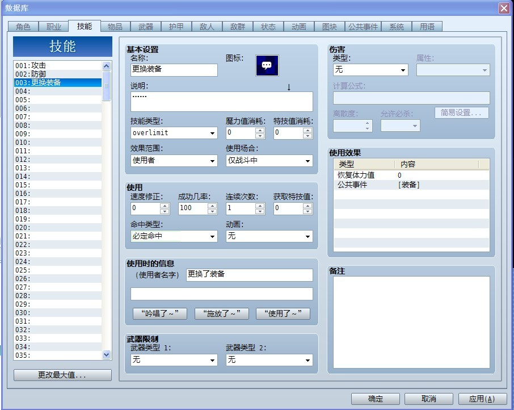Click inside the 备注 notes box
Viewport: 514px width, 410px height.
click(x=411, y=322)
